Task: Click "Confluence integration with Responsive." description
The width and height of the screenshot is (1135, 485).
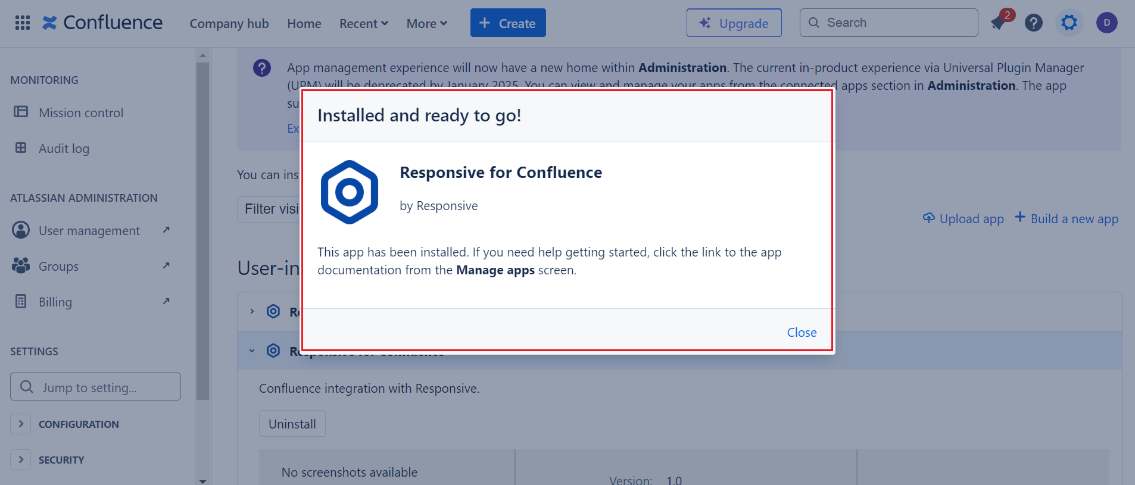Action: [369, 389]
